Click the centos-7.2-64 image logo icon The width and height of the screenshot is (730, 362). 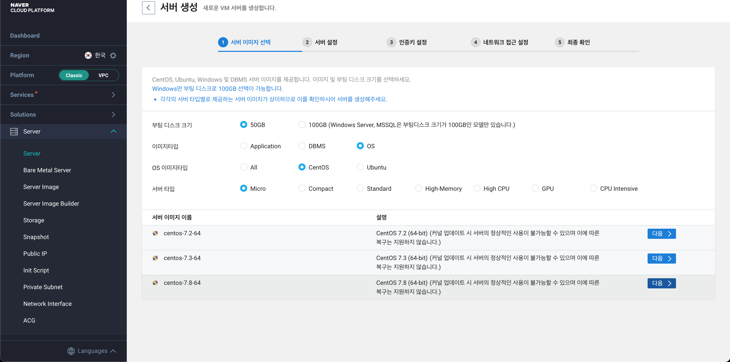point(155,233)
